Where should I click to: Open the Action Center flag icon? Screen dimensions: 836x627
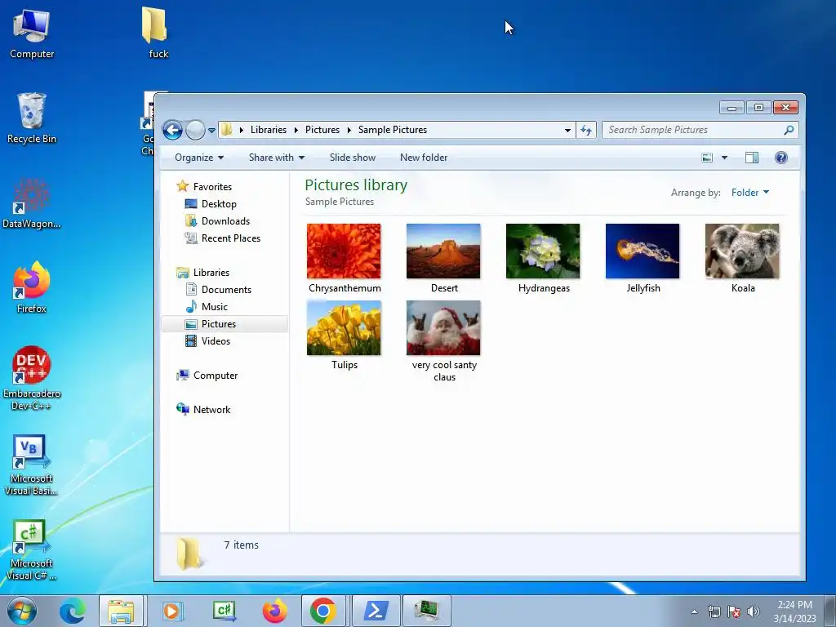[734, 611]
